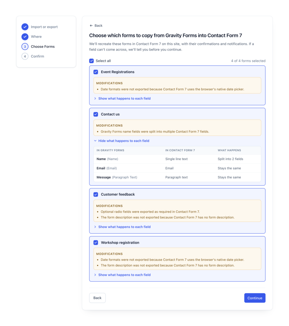Uncheck the Contact us form checkbox
The height and width of the screenshot is (326, 289).
click(96, 114)
